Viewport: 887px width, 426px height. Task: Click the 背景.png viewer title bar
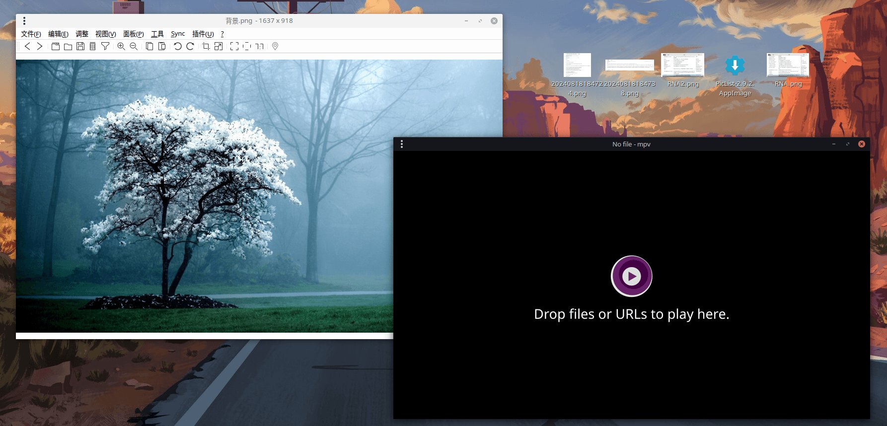coord(259,21)
